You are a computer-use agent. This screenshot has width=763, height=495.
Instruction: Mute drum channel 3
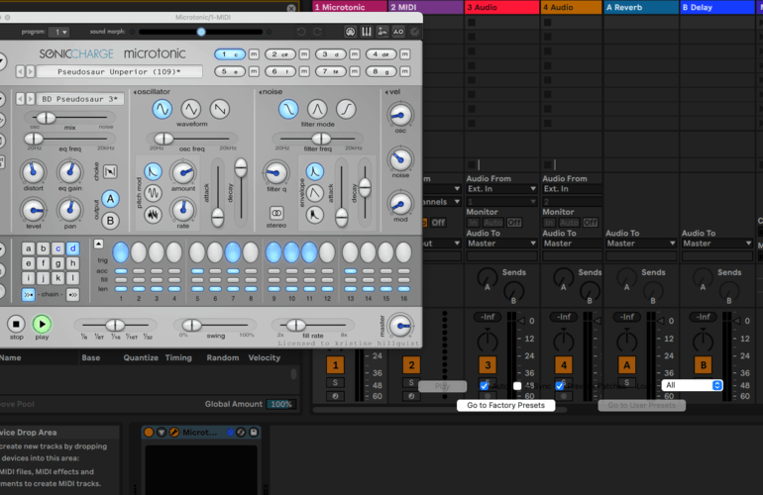(x=355, y=54)
